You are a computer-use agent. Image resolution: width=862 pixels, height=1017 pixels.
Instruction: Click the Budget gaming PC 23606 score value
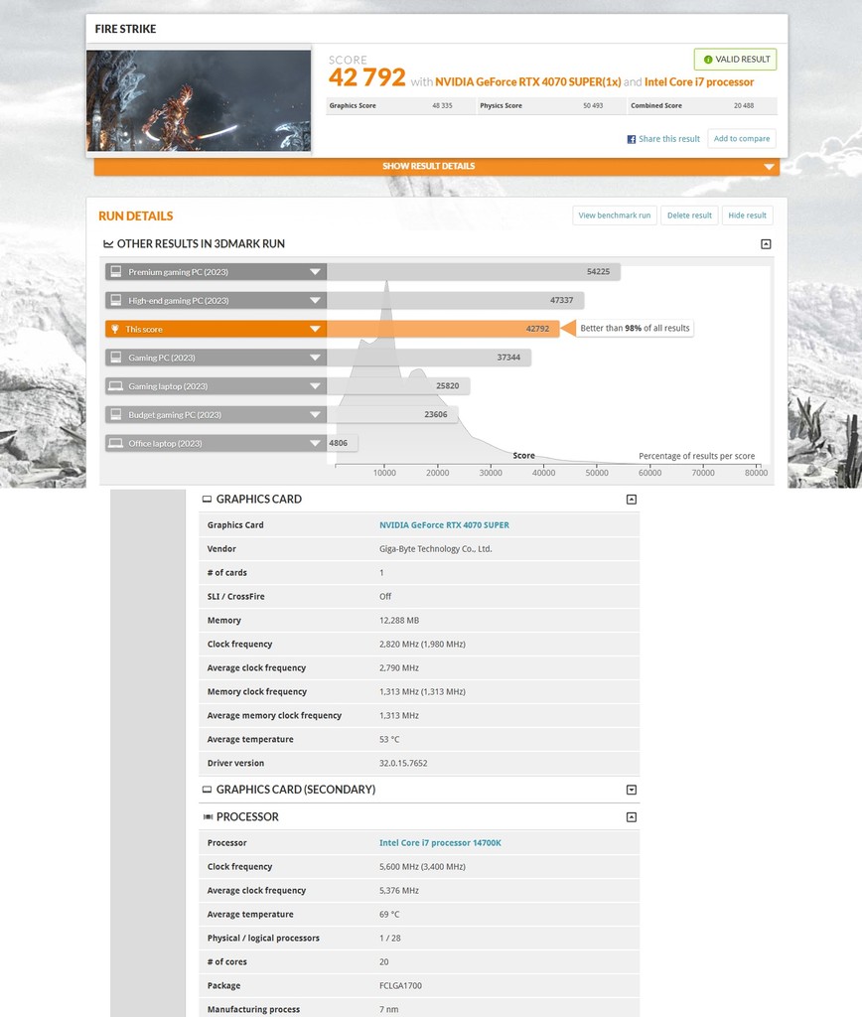coord(436,414)
